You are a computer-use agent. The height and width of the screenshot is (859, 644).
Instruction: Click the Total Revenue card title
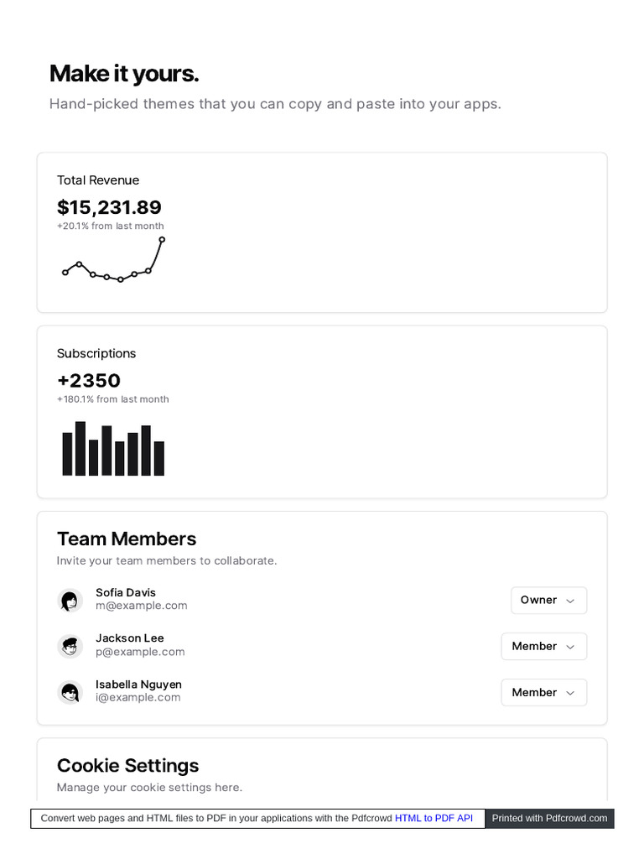click(98, 180)
